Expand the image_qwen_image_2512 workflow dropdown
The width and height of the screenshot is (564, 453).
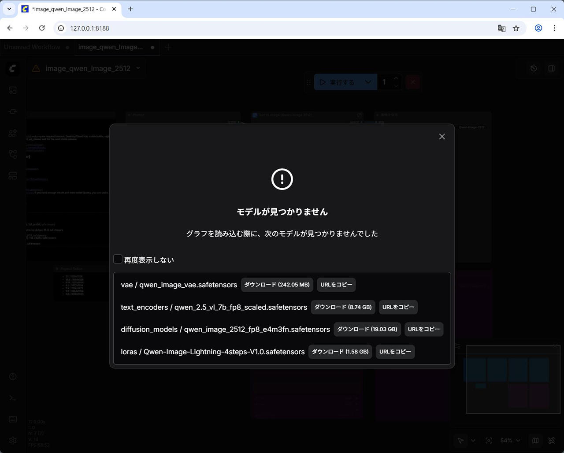pyautogui.click(x=138, y=68)
